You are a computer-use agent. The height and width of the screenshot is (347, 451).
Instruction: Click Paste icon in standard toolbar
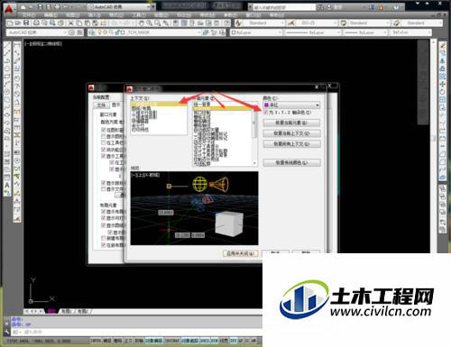coord(87,23)
